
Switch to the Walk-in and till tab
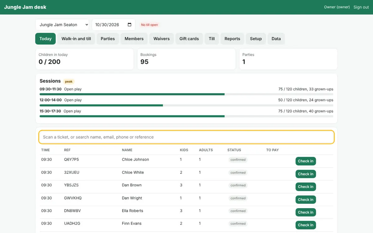click(x=76, y=39)
